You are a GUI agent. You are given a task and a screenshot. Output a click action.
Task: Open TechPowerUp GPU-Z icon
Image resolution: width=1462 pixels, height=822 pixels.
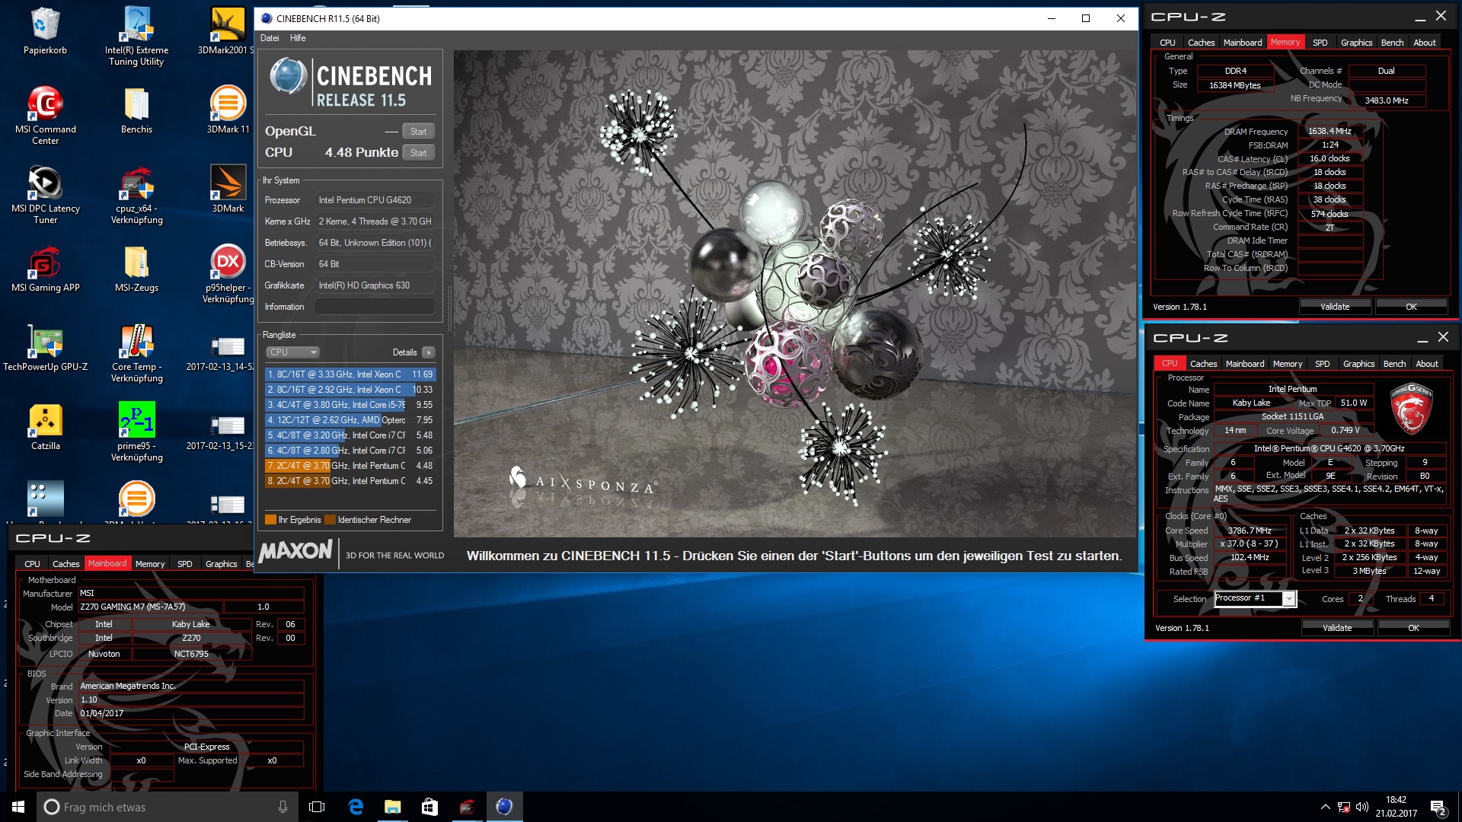[x=45, y=347]
